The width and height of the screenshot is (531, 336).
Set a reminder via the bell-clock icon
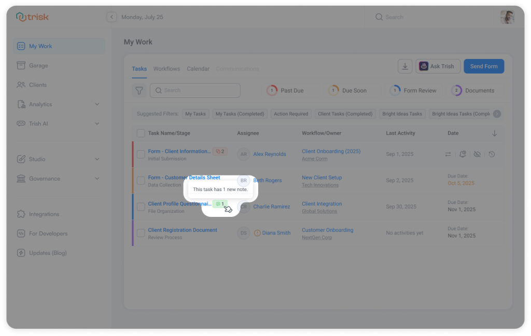[x=464, y=154]
